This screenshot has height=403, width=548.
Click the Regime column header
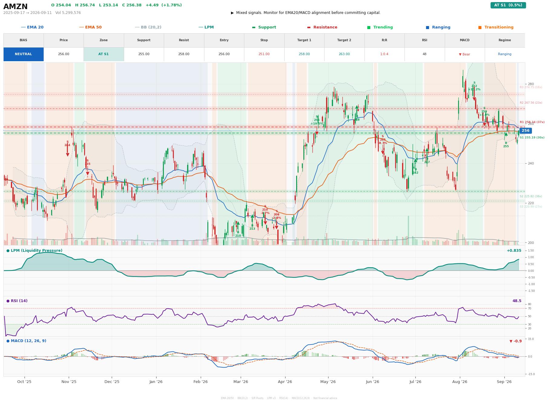[505, 40]
